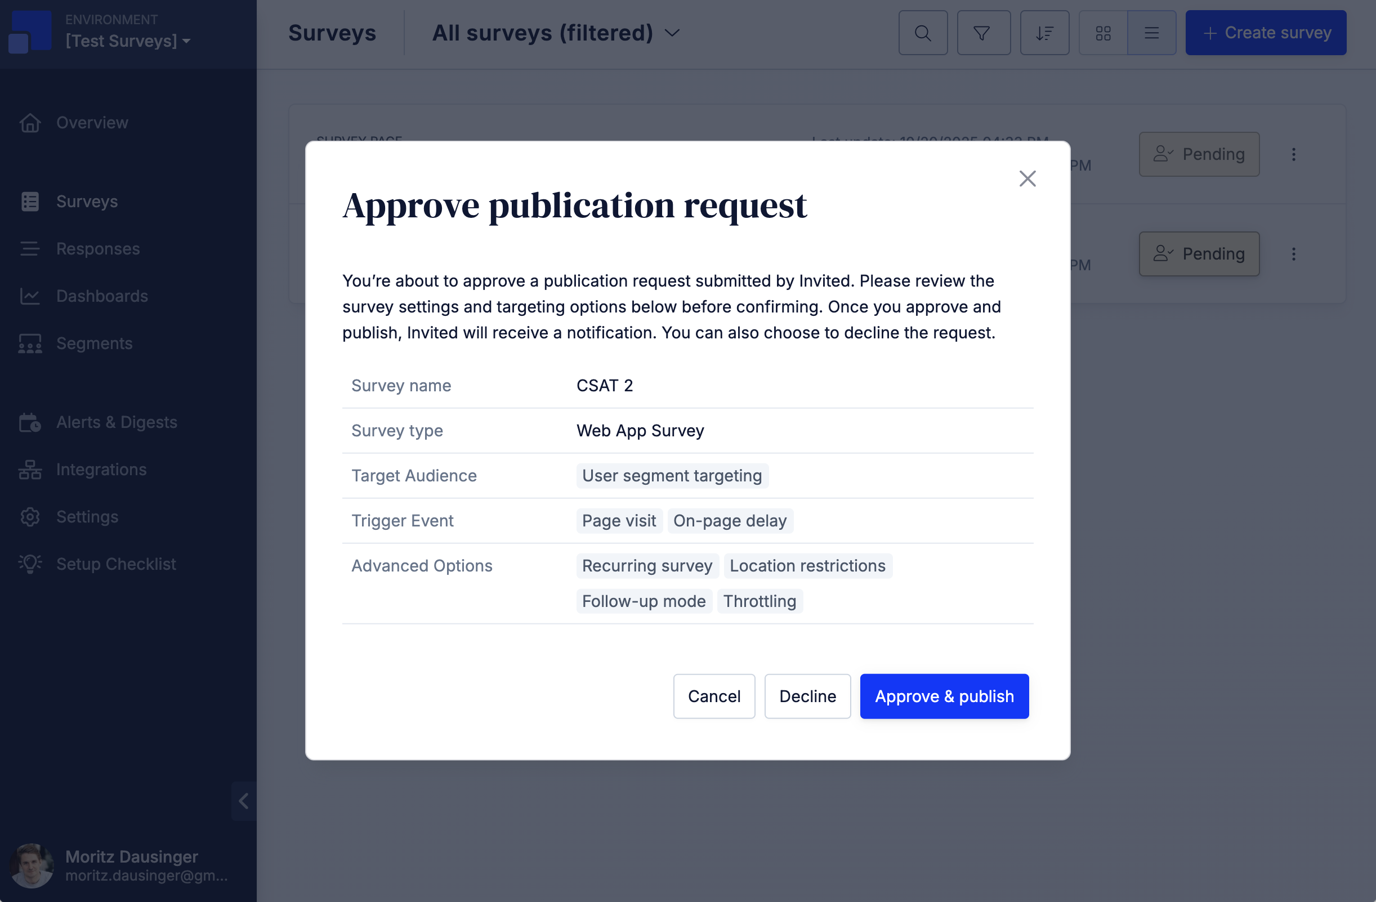Switch to grid view layout
Viewport: 1376px width, 902px height.
1102,33
